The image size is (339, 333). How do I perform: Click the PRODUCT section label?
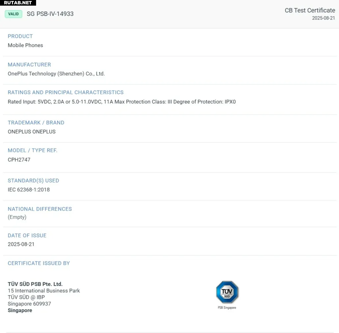click(x=20, y=36)
